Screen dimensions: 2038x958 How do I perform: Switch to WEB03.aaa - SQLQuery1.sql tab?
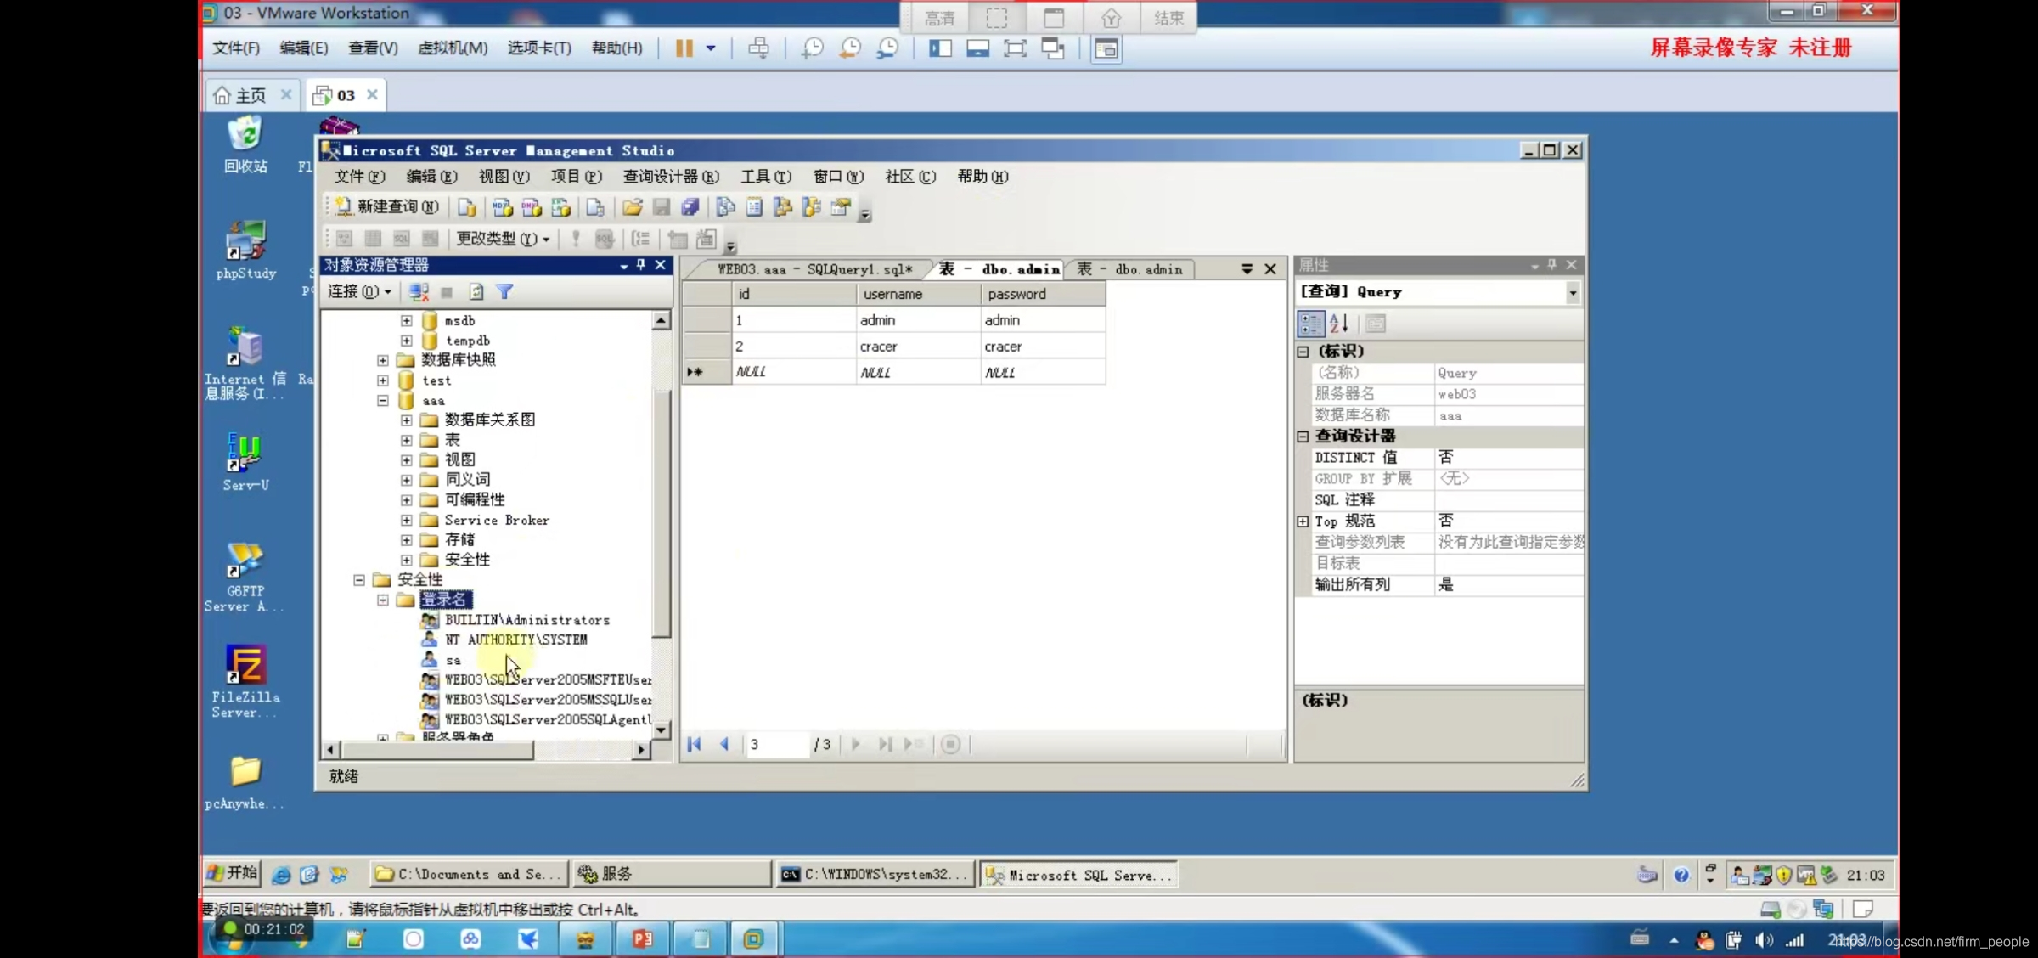[x=814, y=269]
